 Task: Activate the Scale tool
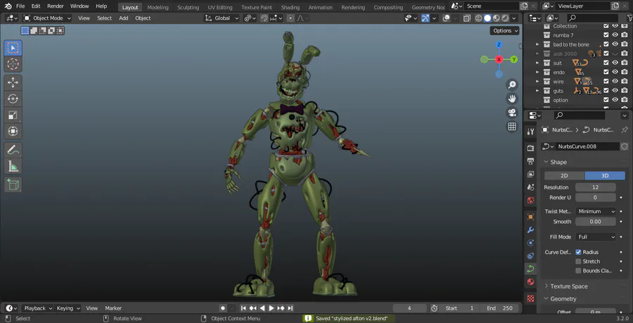pos(13,115)
